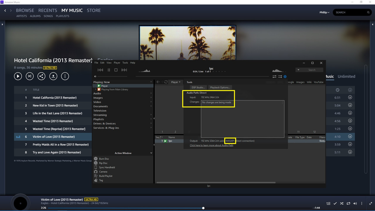Download the Hotel California album

53,76
